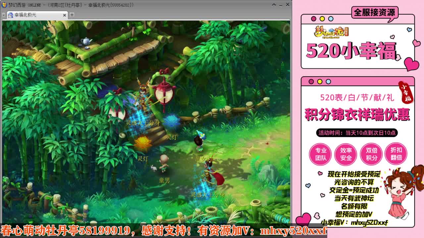Collapse the window with the caret button

pos(274,5)
